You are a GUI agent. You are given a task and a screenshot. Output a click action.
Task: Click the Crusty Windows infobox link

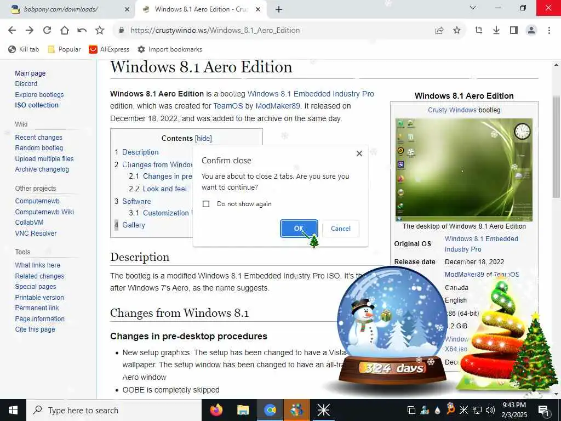tap(452, 110)
